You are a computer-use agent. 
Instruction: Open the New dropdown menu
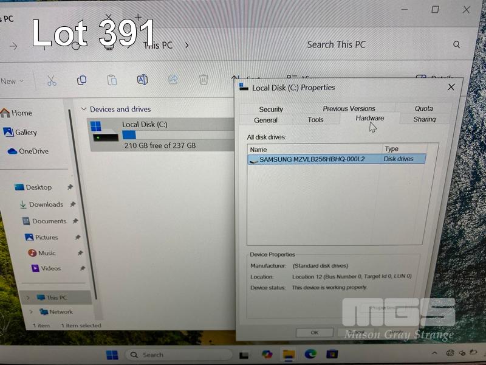click(x=12, y=81)
